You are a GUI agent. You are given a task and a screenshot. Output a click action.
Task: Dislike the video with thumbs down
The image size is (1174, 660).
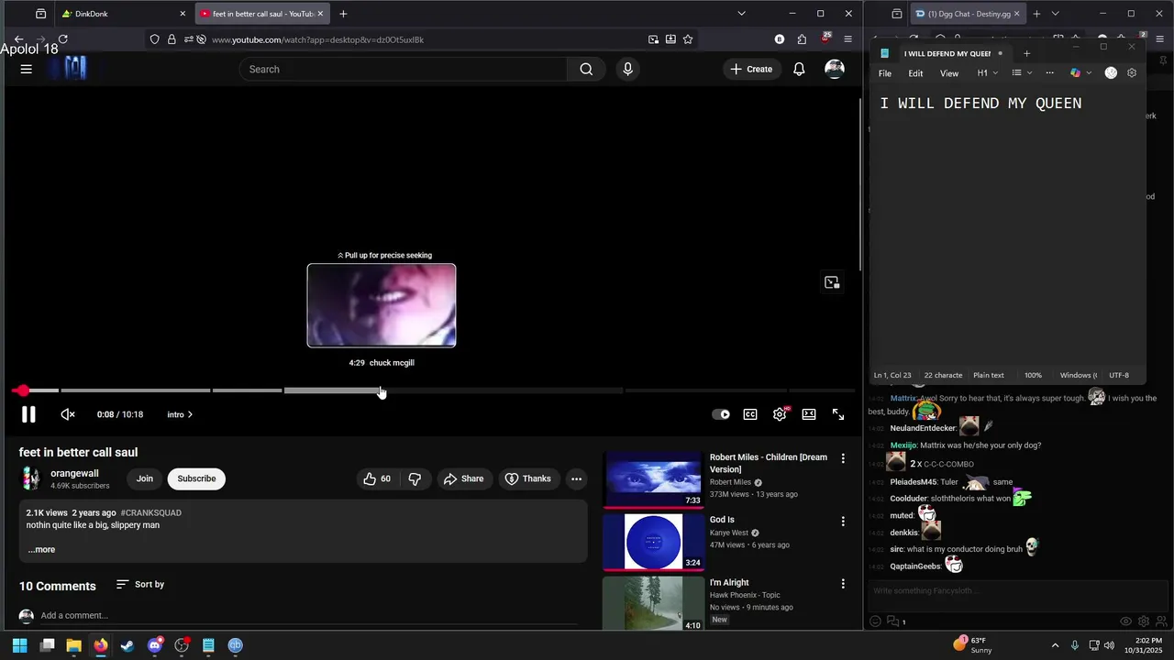point(415,478)
